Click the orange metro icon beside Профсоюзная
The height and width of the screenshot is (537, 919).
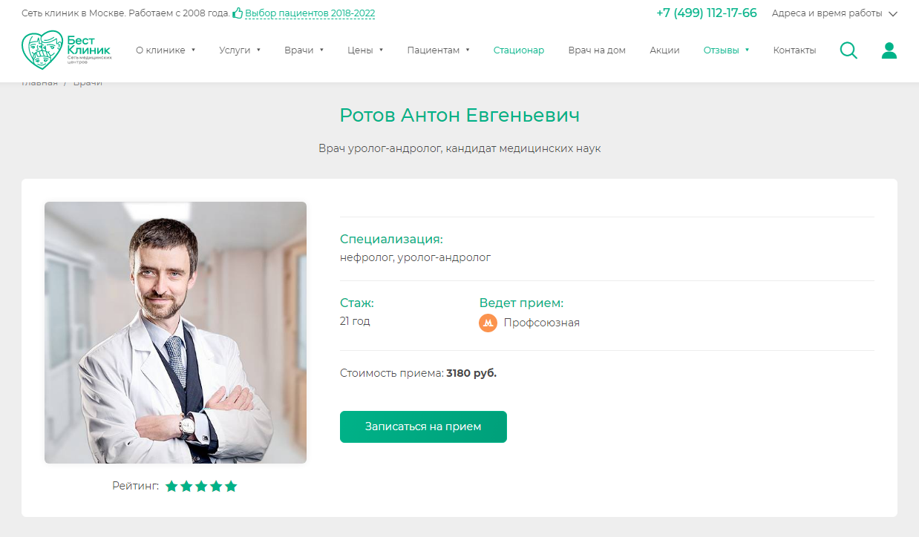488,323
